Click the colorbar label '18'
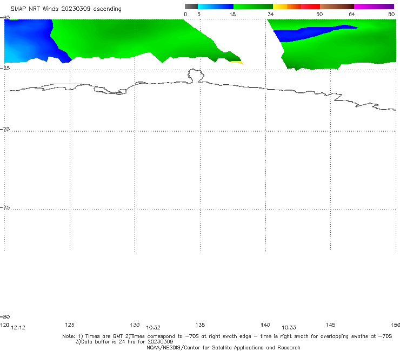 [x=232, y=14]
